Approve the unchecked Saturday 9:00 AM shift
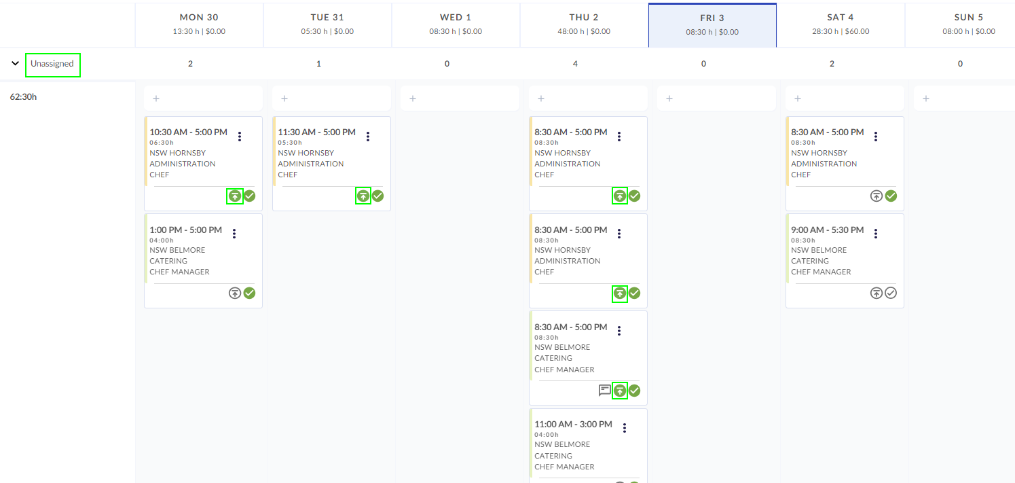The width and height of the screenshot is (1015, 483). click(x=891, y=293)
